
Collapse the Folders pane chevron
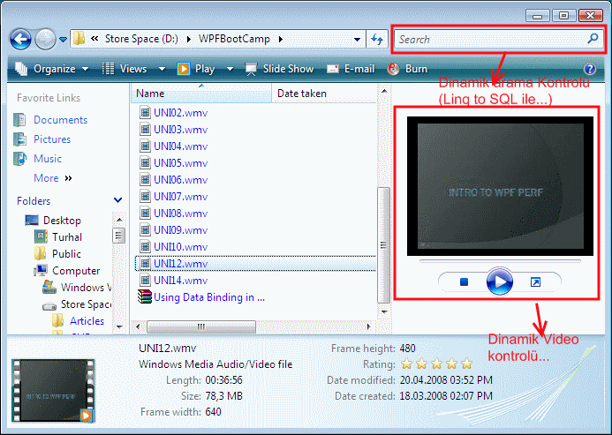118,201
